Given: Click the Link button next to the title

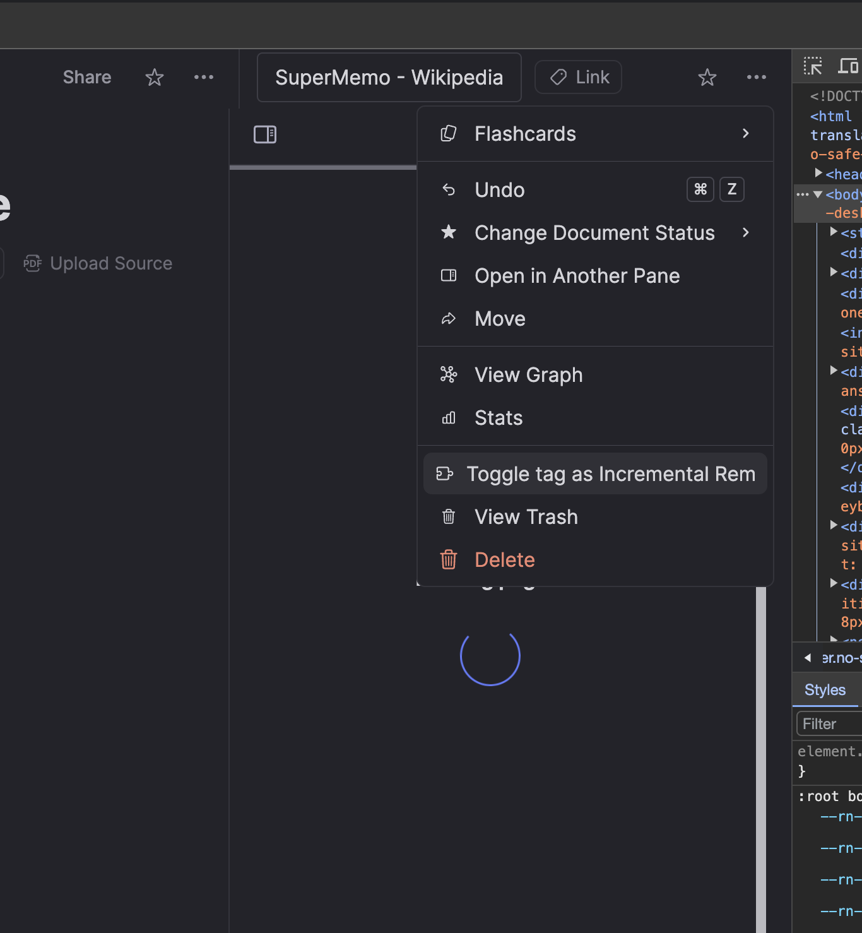Looking at the screenshot, I should tap(577, 76).
